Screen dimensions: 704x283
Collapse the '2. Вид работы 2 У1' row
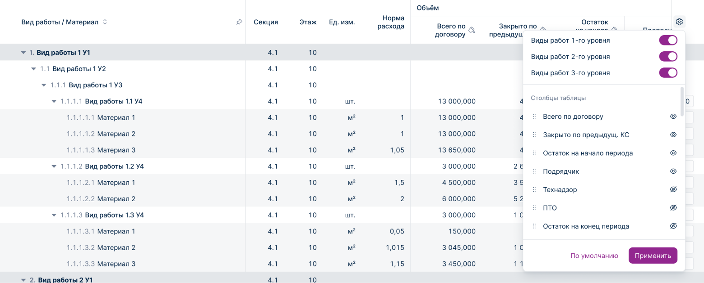point(23,280)
